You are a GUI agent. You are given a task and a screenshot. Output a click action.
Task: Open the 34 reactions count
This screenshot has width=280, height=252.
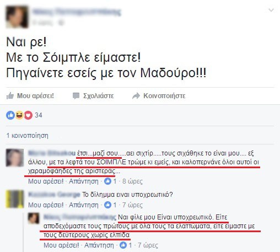click(39, 115)
